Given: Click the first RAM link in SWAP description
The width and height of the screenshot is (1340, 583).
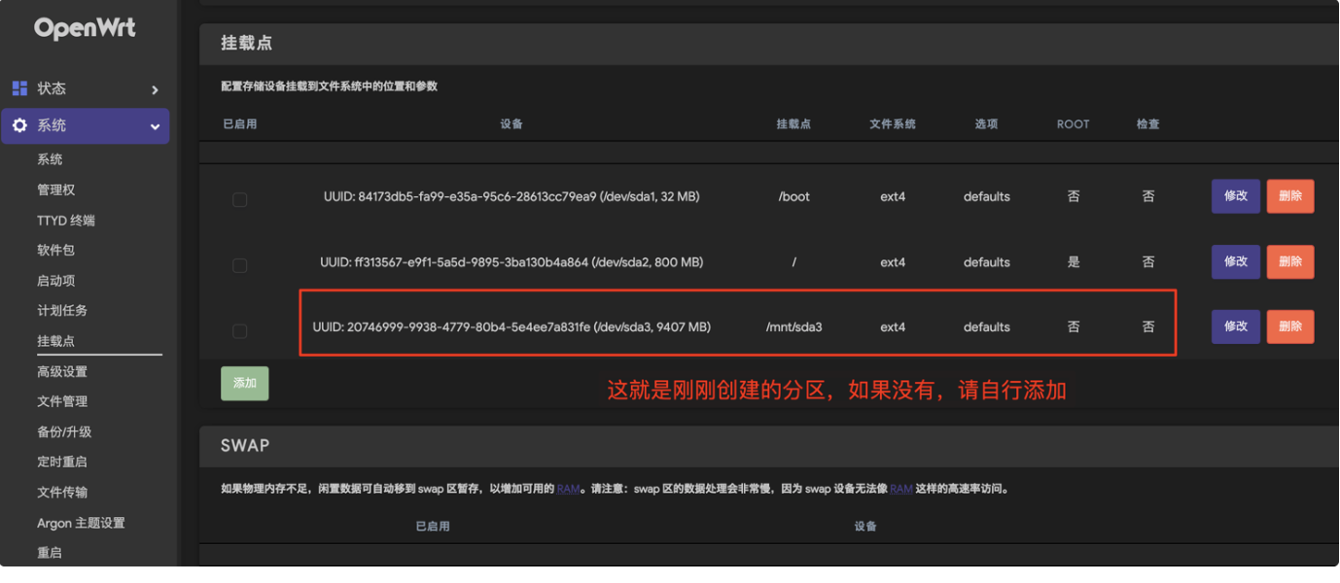Looking at the screenshot, I should pyautogui.click(x=568, y=489).
